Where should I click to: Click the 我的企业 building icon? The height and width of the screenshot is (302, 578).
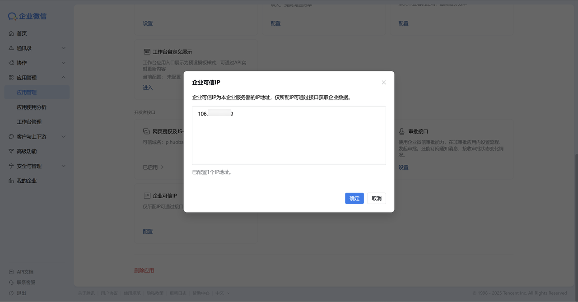coord(11,181)
